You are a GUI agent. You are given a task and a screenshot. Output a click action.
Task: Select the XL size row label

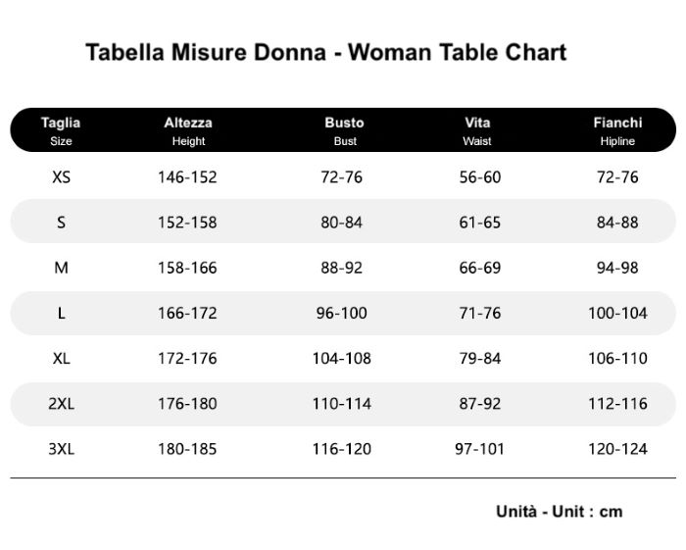61,359
